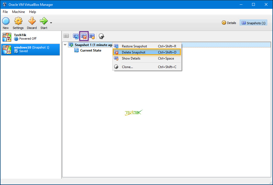
Task: Click the Snapshots (1) view button
Action: click(253, 23)
